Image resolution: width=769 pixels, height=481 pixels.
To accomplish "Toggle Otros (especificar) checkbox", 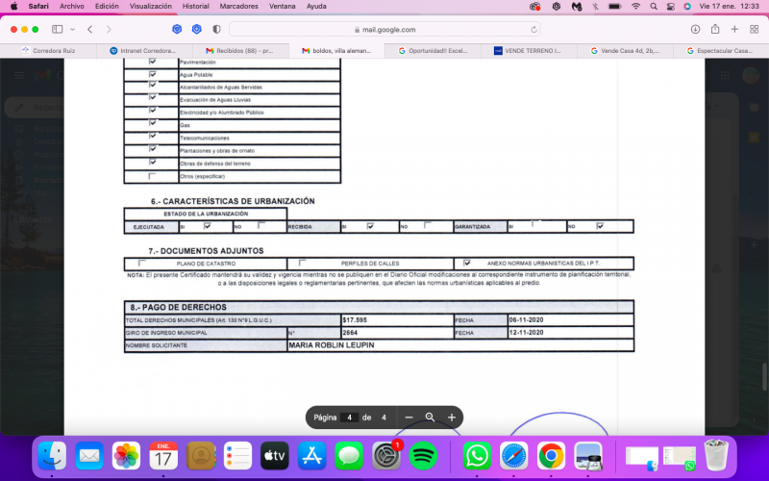I will (x=152, y=176).
